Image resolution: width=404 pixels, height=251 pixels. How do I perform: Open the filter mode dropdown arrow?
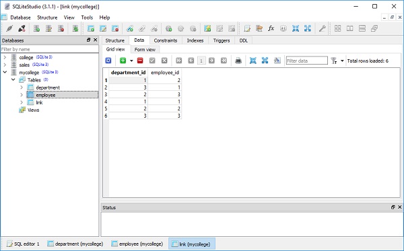(x=342, y=61)
